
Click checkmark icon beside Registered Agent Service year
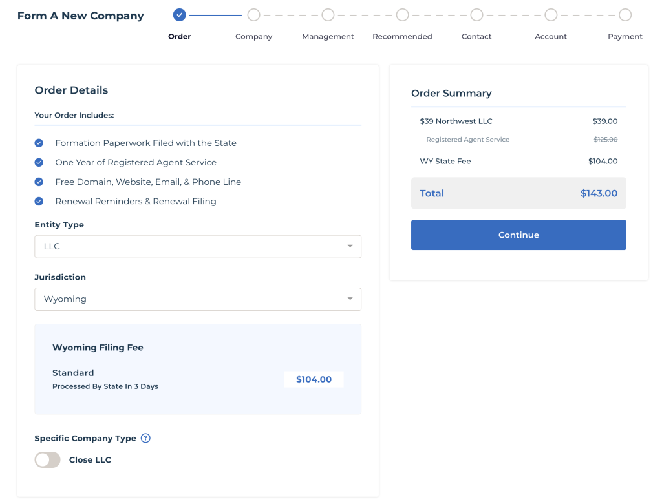[39, 163]
